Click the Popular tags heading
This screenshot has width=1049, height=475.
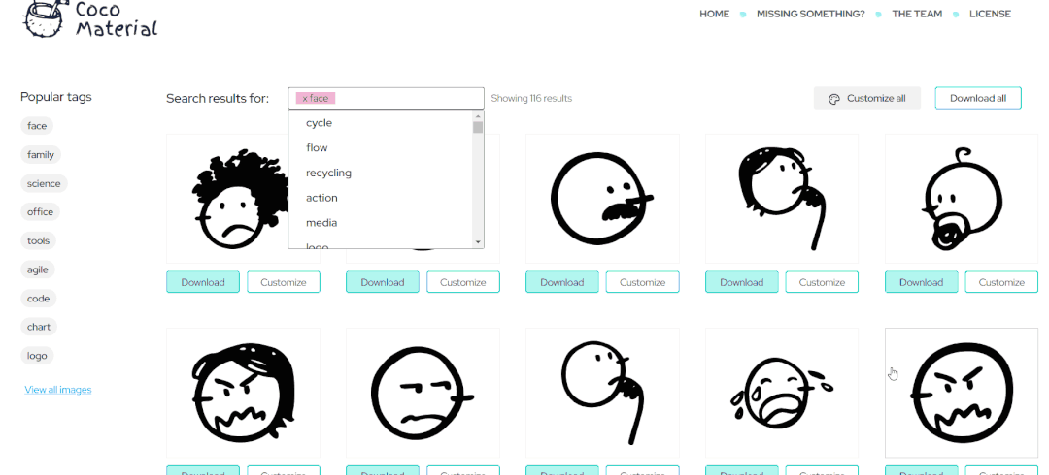pos(56,97)
